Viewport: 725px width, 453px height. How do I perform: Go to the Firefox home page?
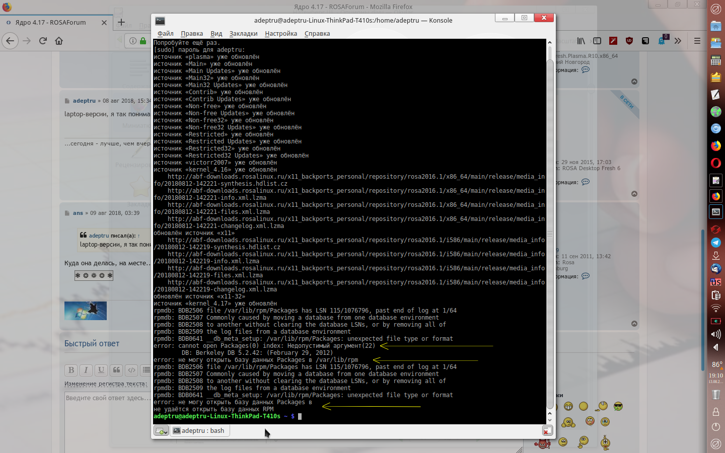(59, 41)
